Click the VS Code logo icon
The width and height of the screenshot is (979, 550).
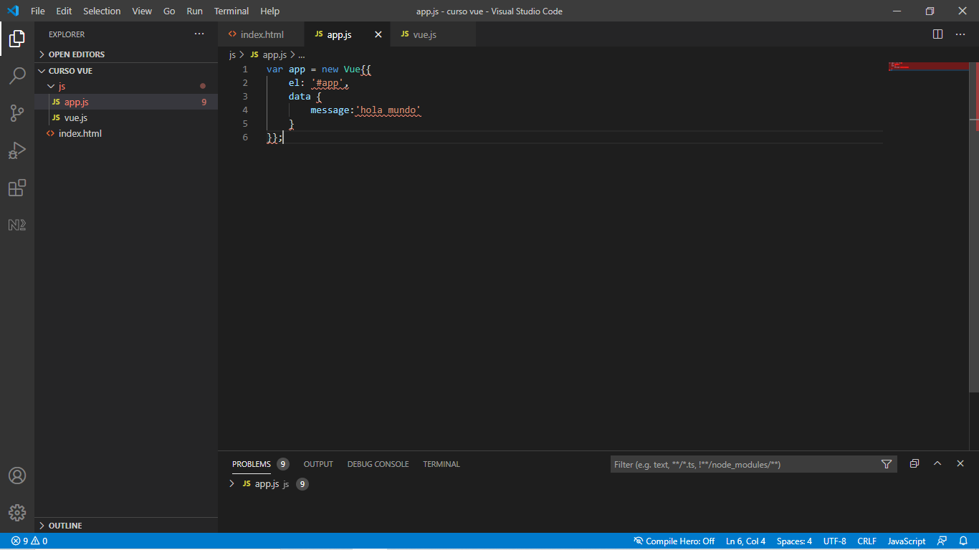(x=13, y=11)
